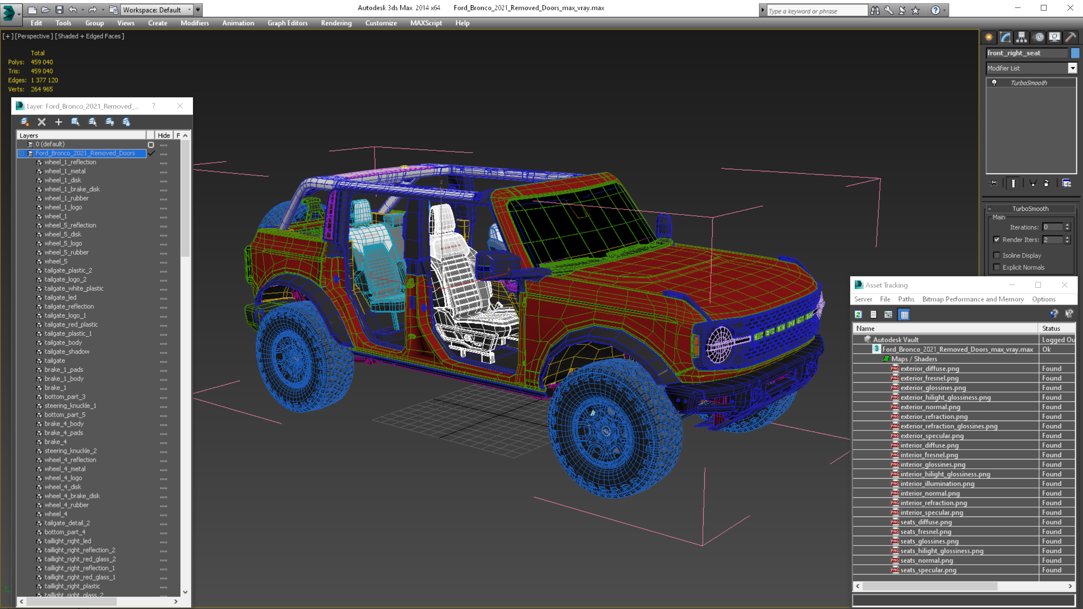The height and width of the screenshot is (609, 1083).
Task: Toggle TurboSmooth modifier lightbulb on/off
Action: click(x=994, y=83)
